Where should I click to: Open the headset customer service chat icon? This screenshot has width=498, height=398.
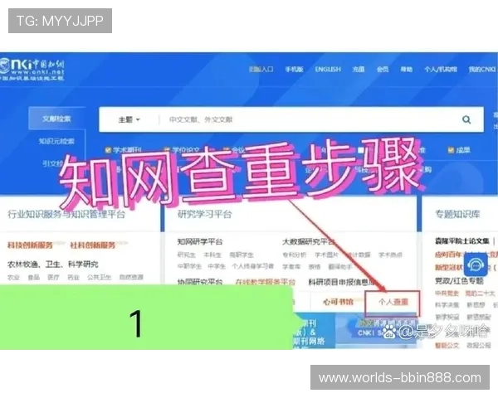476,265
